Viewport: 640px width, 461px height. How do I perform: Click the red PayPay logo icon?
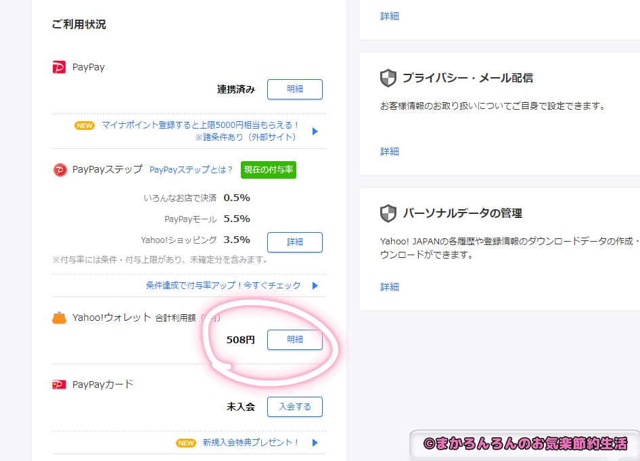coord(59,67)
